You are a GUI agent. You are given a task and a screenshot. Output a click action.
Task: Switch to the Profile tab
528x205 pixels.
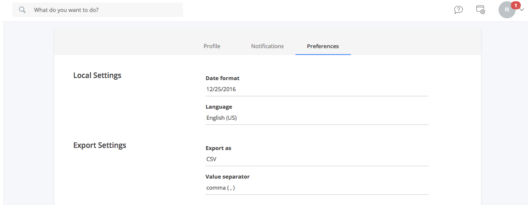coord(212,46)
